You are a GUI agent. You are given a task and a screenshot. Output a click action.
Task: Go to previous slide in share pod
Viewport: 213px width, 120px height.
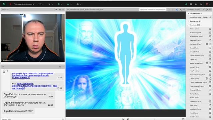point(123,119)
